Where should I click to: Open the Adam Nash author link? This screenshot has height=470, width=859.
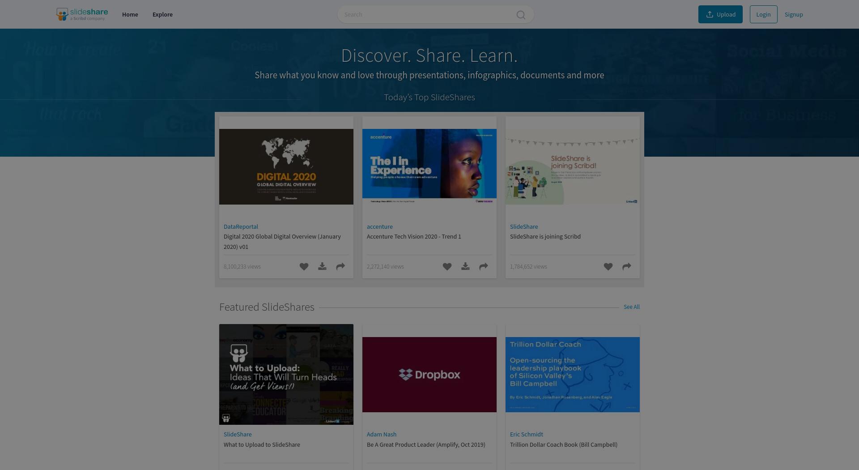[x=382, y=434]
